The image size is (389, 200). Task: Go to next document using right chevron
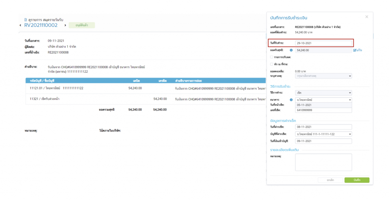pos(65,25)
